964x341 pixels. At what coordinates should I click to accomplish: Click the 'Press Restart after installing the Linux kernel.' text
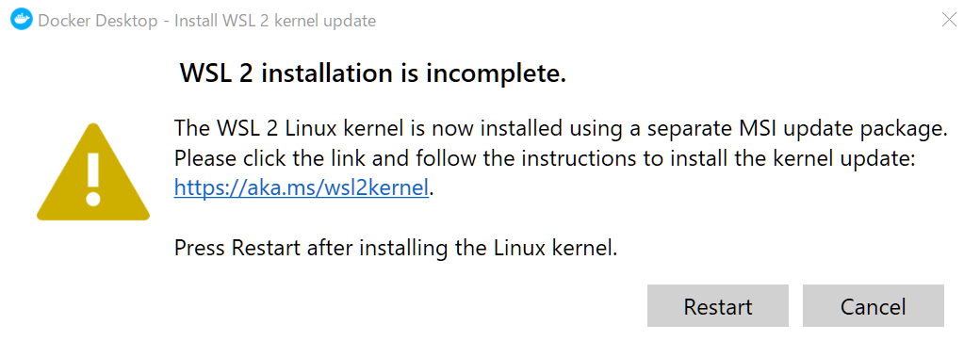[396, 249]
